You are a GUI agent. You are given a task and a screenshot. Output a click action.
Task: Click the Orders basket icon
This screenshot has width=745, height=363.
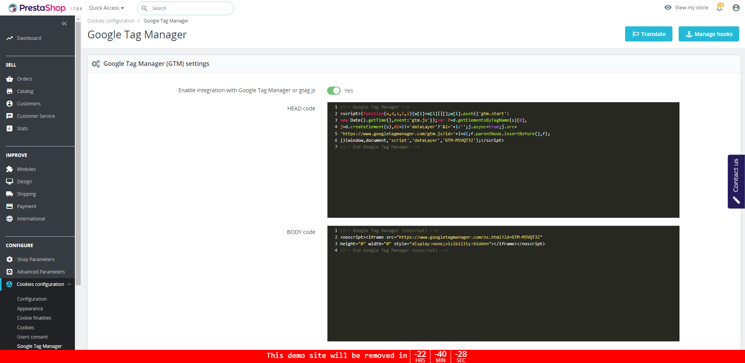[10, 79]
